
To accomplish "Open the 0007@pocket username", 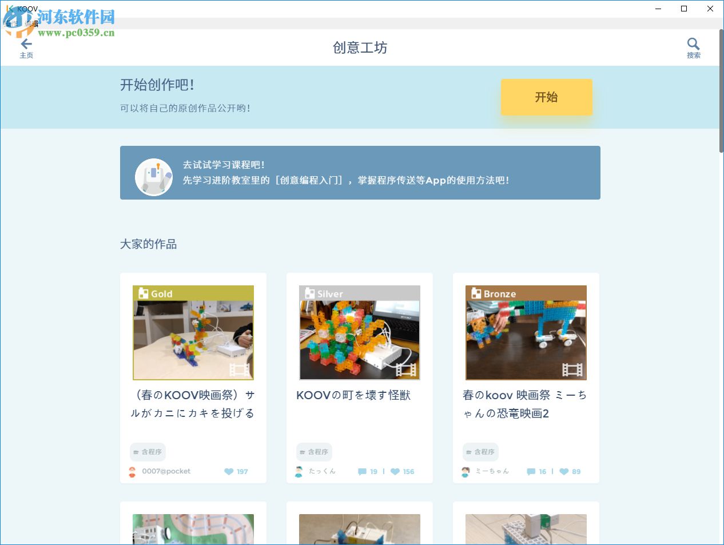I will click(x=166, y=471).
